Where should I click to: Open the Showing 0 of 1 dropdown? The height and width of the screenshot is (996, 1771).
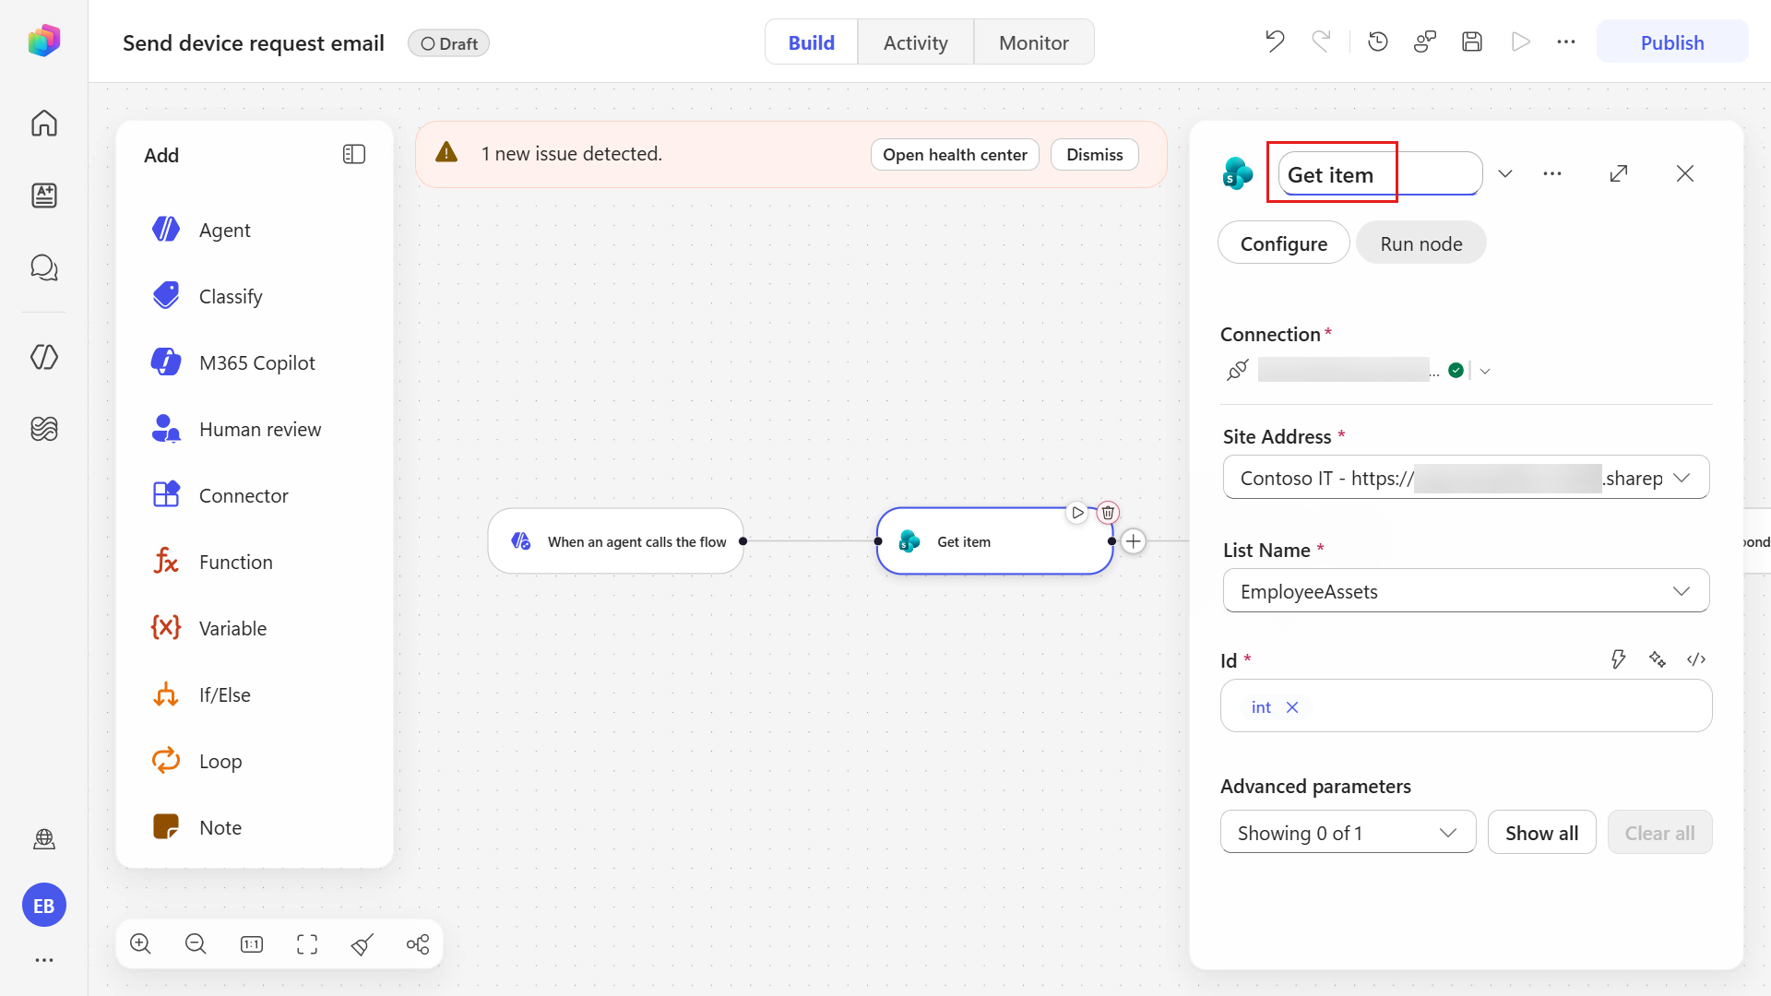1348,833
